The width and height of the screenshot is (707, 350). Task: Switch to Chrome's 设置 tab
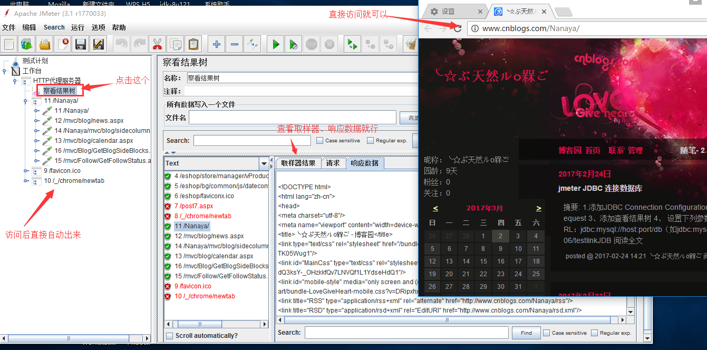point(454,11)
